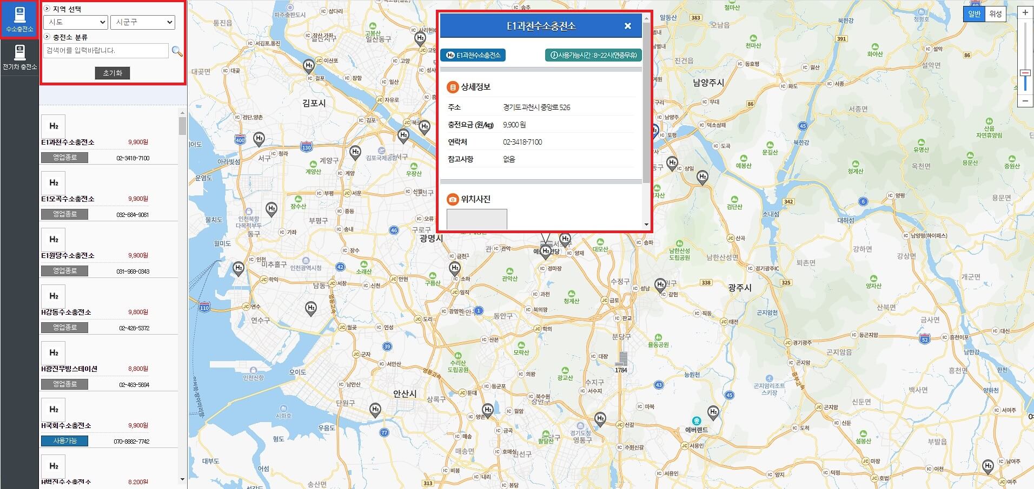Click H2 map marker near 김포 IC
Screen dimensions: 1034x489
pos(403,135)
